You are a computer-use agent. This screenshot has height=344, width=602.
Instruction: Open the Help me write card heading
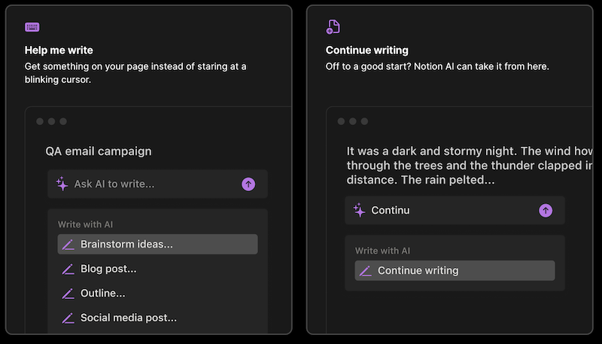59,50
